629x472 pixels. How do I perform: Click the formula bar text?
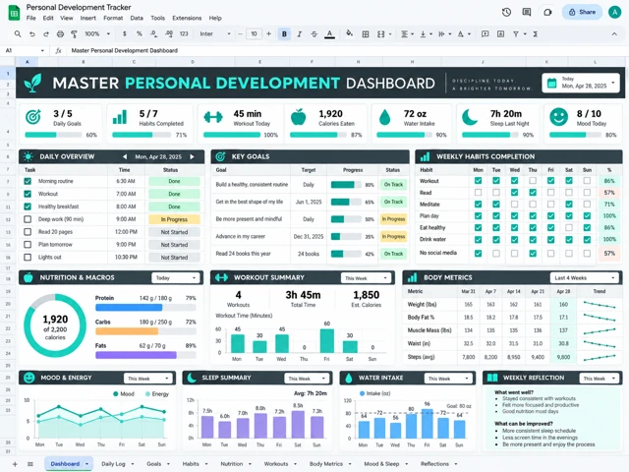coord(125,50)
